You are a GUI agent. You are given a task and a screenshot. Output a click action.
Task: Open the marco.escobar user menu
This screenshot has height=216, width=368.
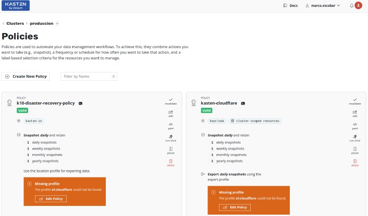pyautogui.click(x=323, y=6)
